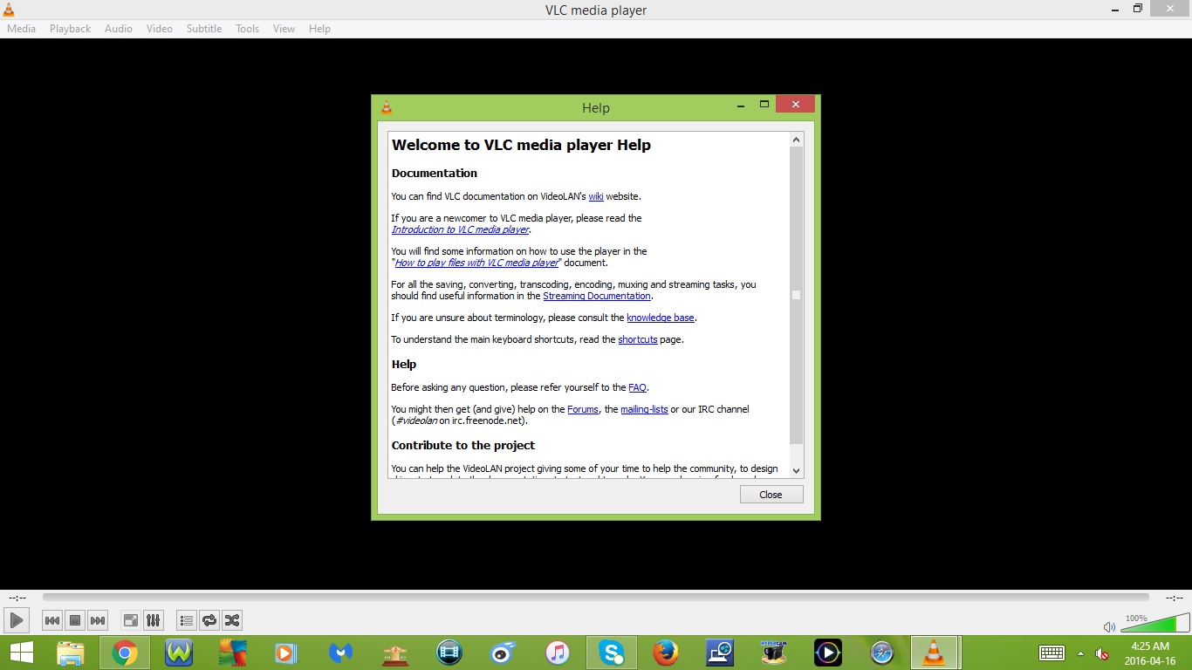1192x670 pixels.
Task: Open the Playback menu
Action: click(x=70, y=28)
